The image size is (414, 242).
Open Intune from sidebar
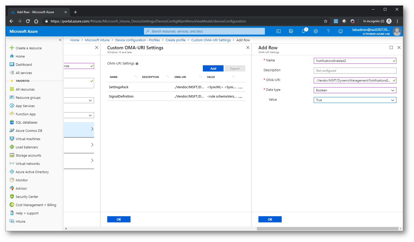[x=20, y=221]
